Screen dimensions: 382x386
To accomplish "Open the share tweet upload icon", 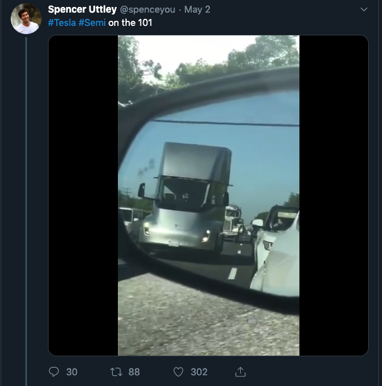I will pos(241,371).
